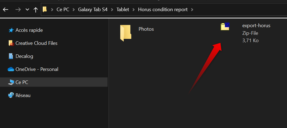Expand the chevron right after Galaxy Tab S4 breadcrumb
Viewport: 287px width, 128px height.
pos(112,10)
